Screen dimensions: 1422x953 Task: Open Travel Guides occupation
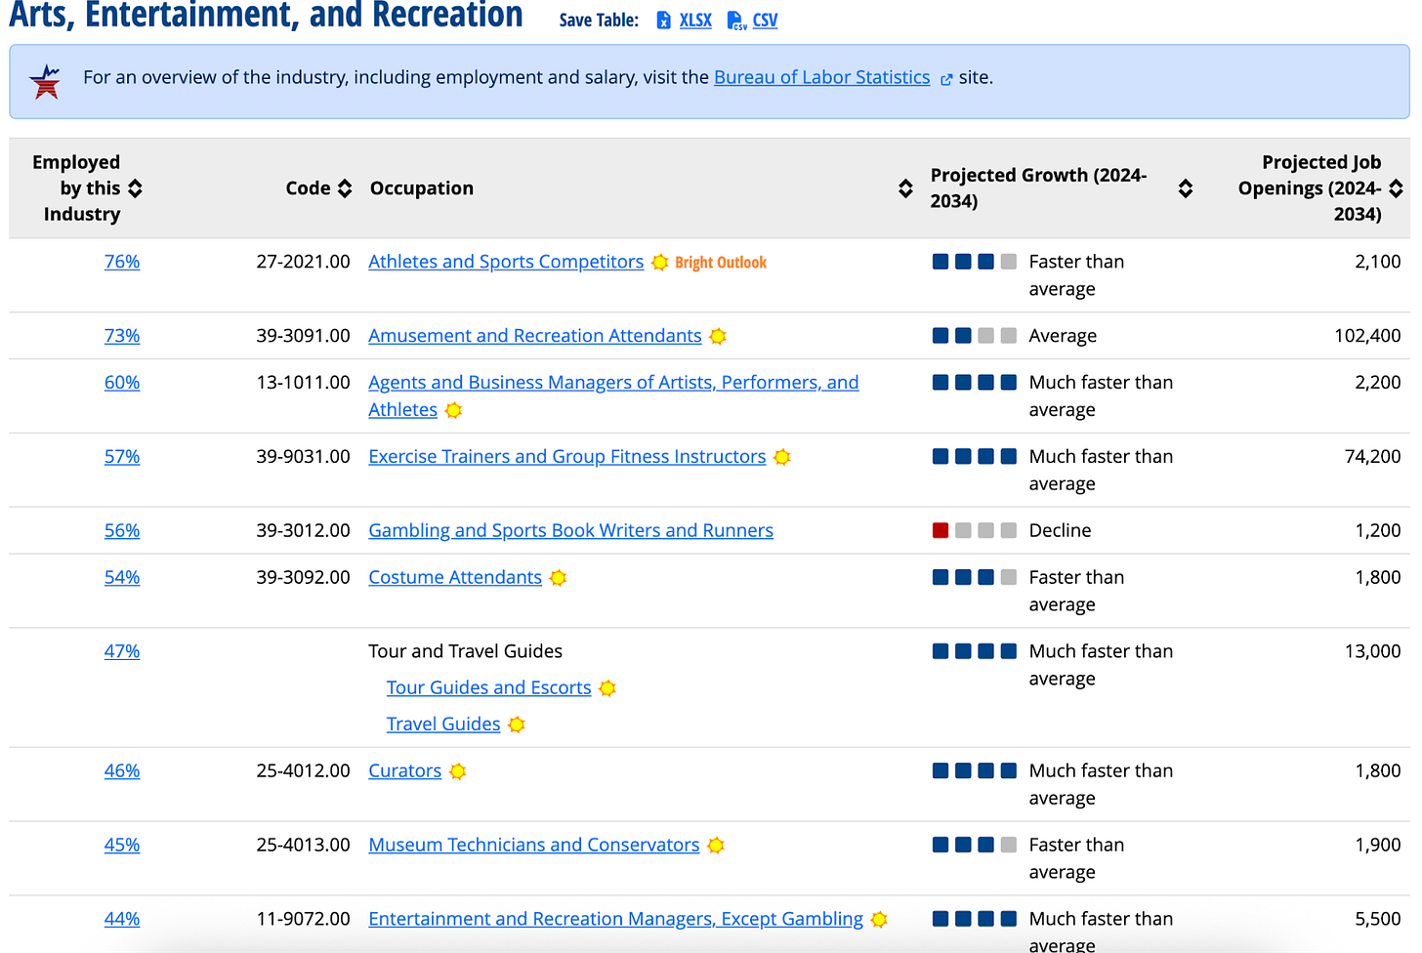(x=443, y=725)
